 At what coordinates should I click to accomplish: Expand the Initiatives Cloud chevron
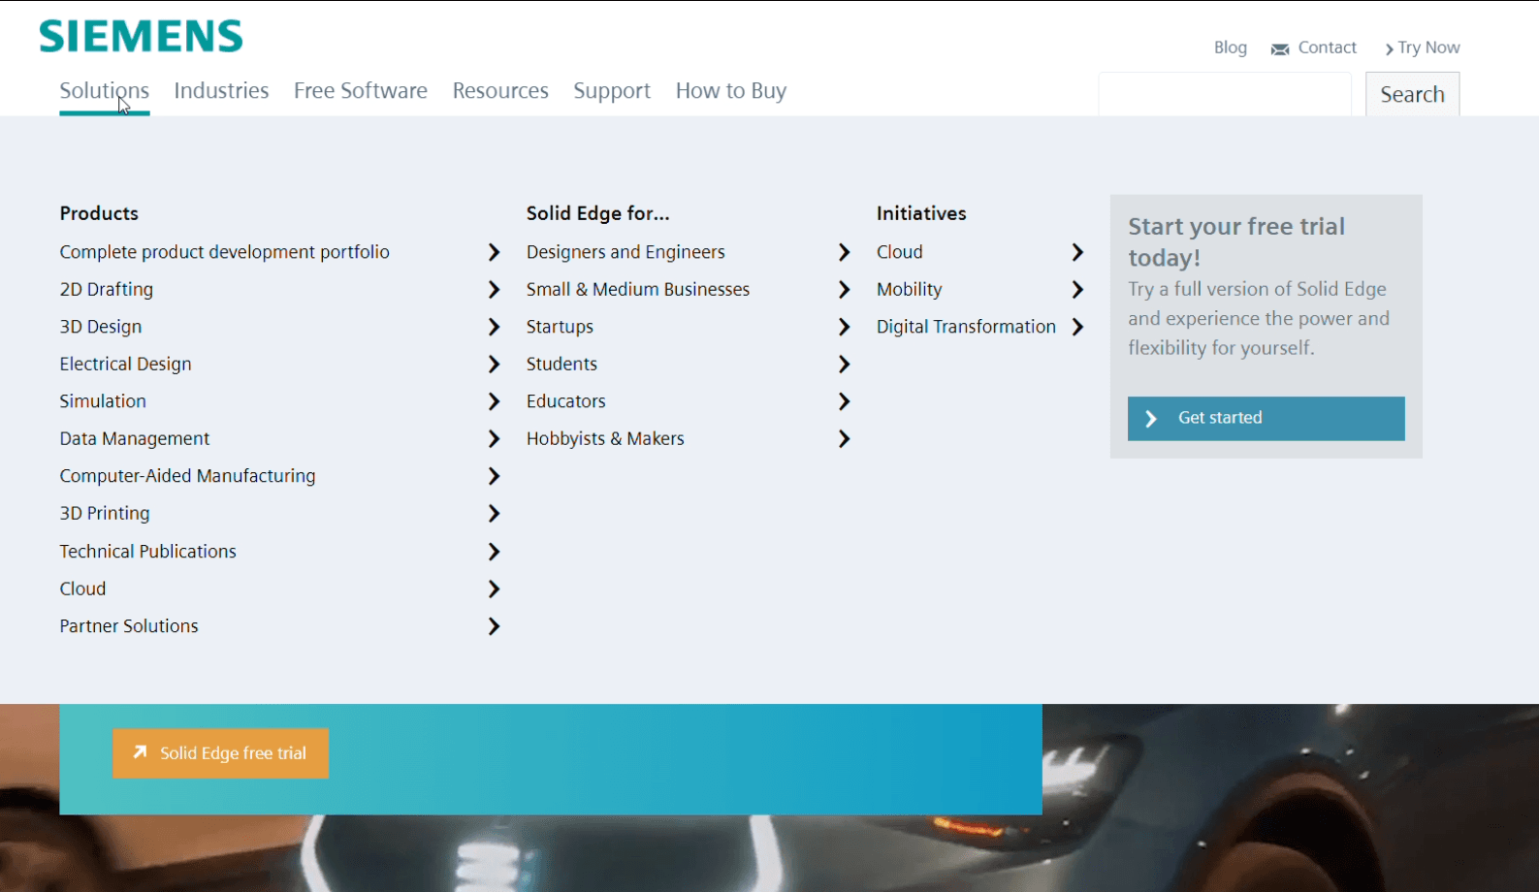1077,252
